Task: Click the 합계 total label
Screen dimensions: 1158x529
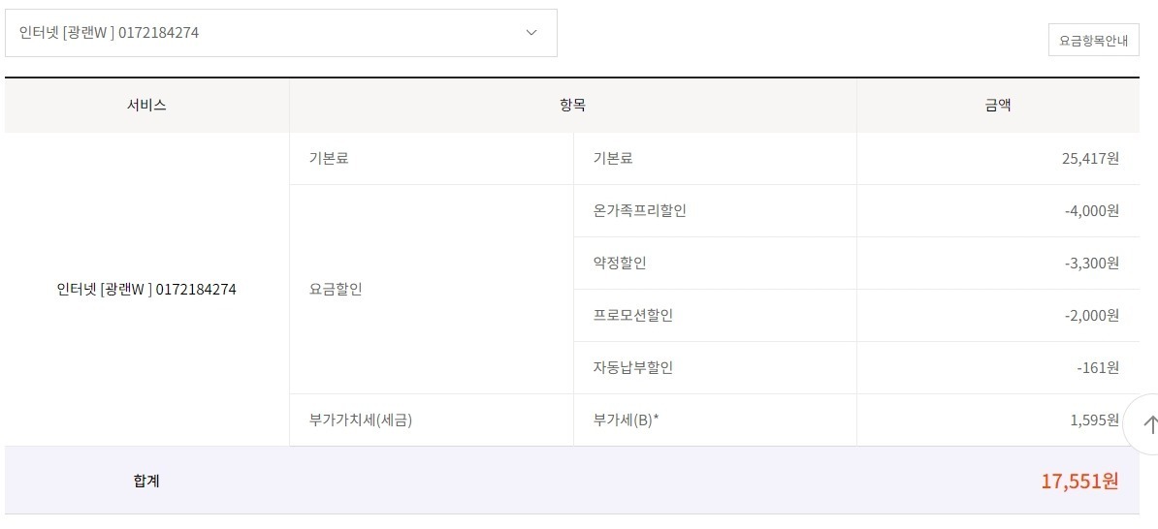Action: coord(146,481)
